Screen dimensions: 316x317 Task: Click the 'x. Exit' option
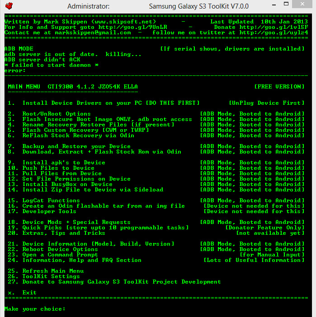point(22,293)
